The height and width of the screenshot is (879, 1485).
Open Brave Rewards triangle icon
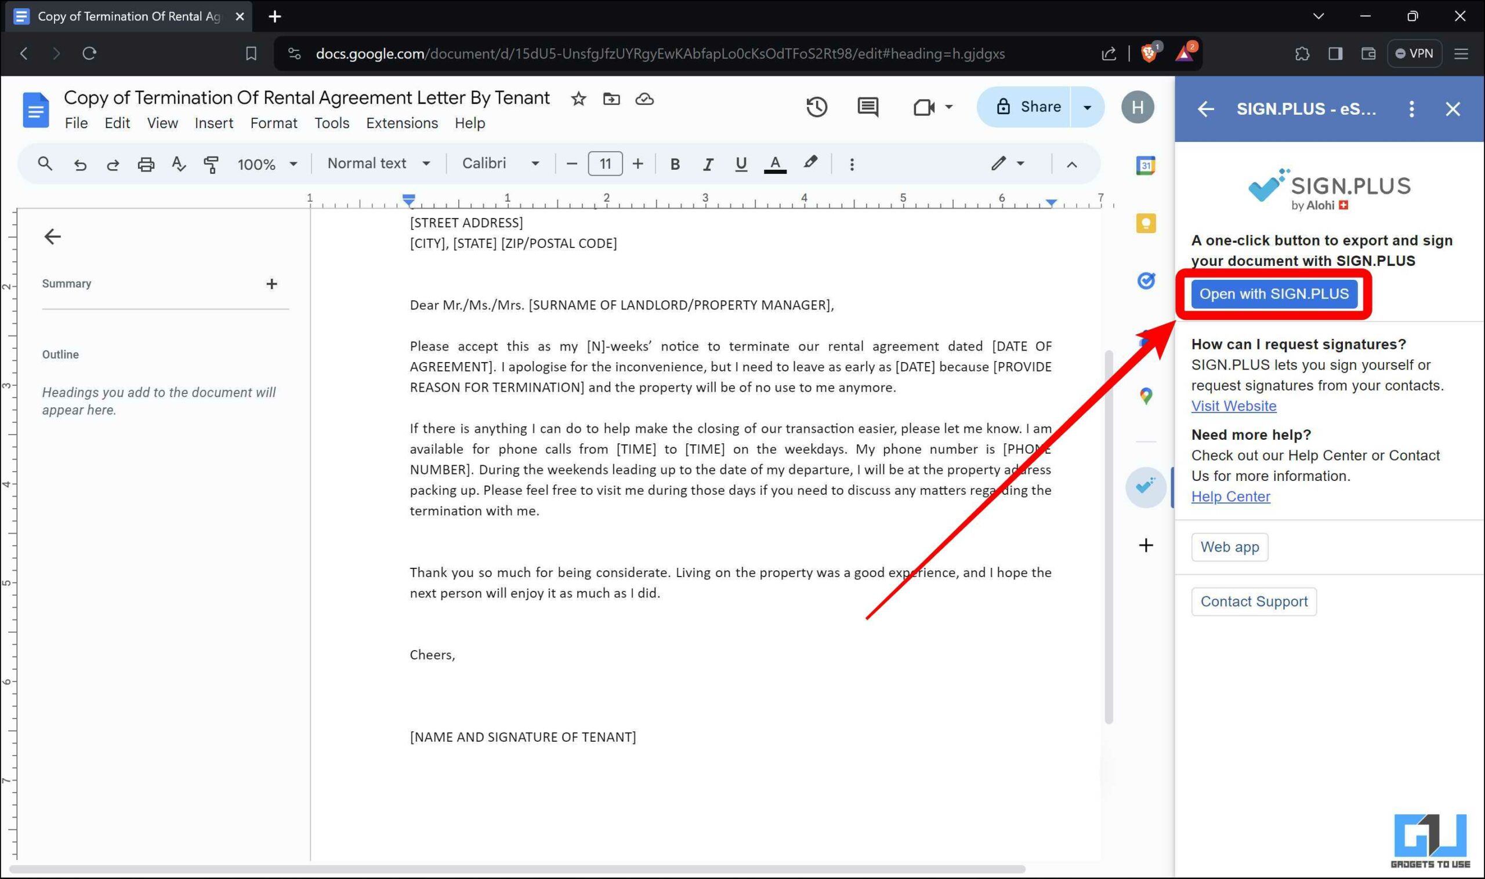(x=1184, y=53)
